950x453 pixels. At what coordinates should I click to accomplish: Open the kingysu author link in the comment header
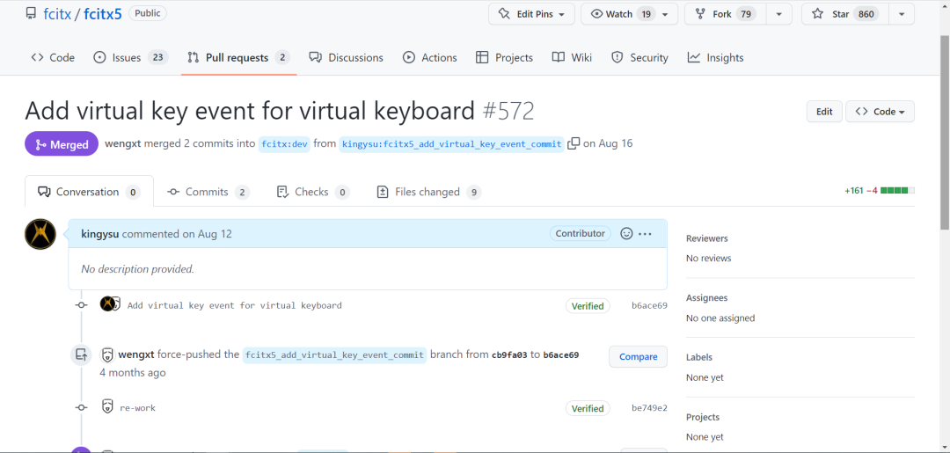pos(100,234)
